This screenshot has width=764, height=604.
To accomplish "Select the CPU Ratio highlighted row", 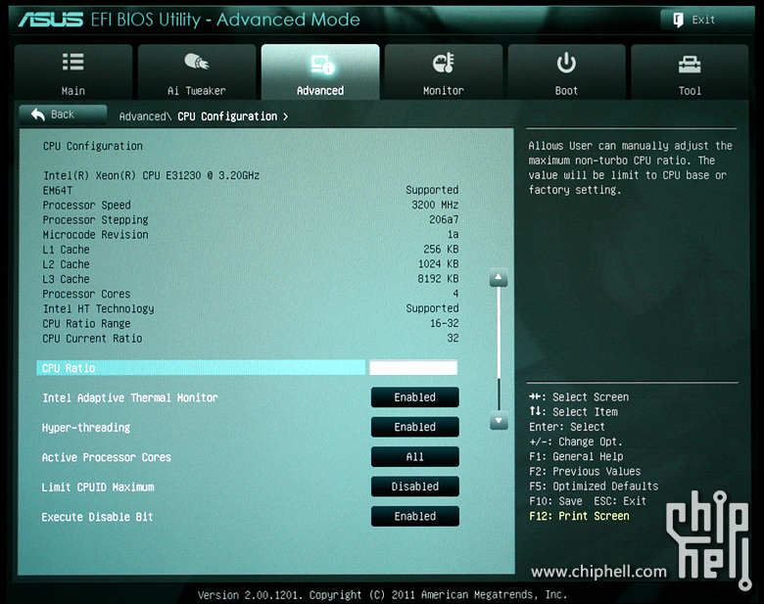I will point(201,368).
